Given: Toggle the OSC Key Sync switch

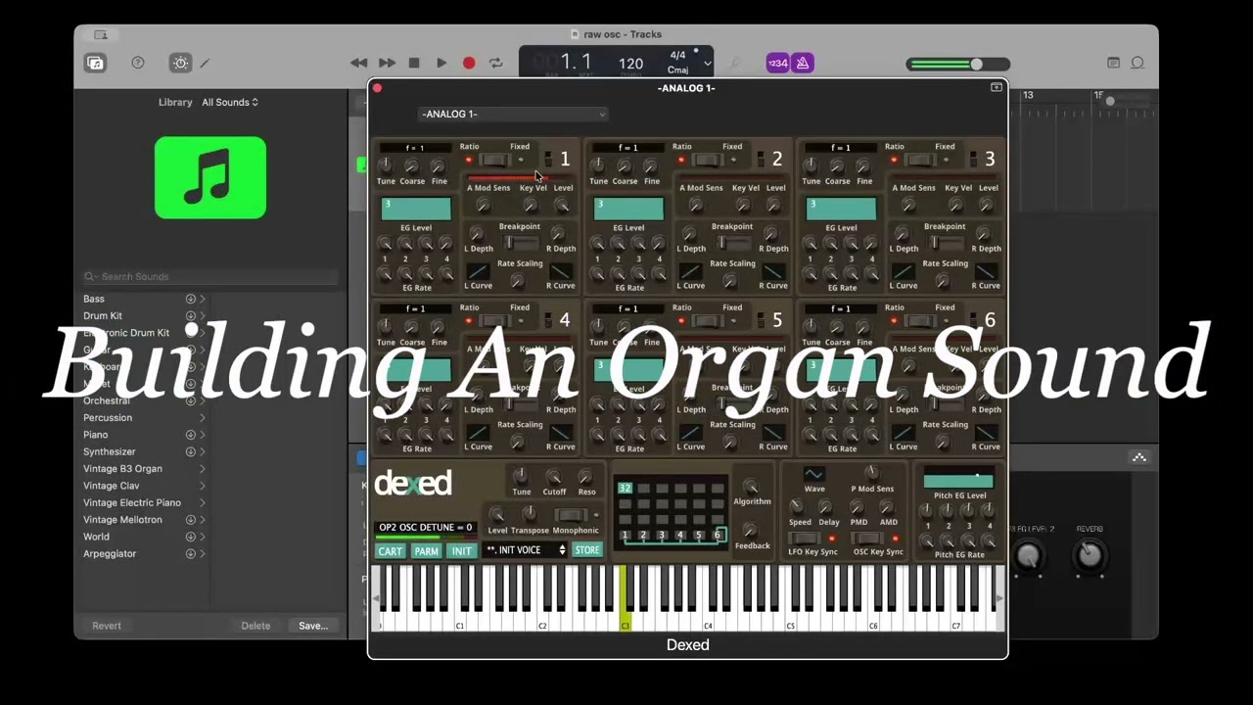Looking at the screenshot, I should tap(866, 539).
